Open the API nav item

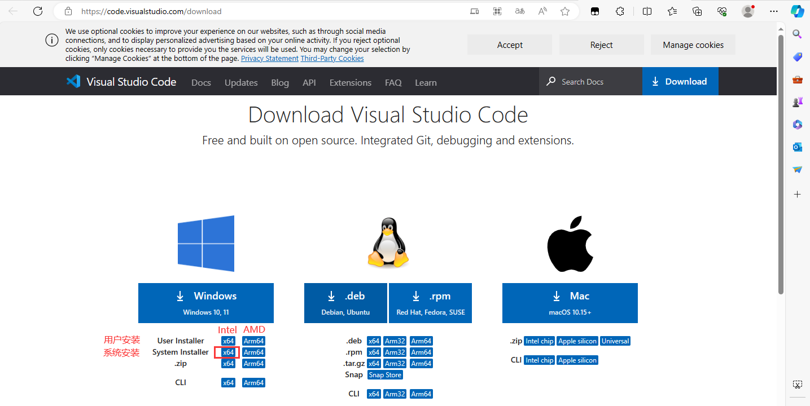coord(309,82)
